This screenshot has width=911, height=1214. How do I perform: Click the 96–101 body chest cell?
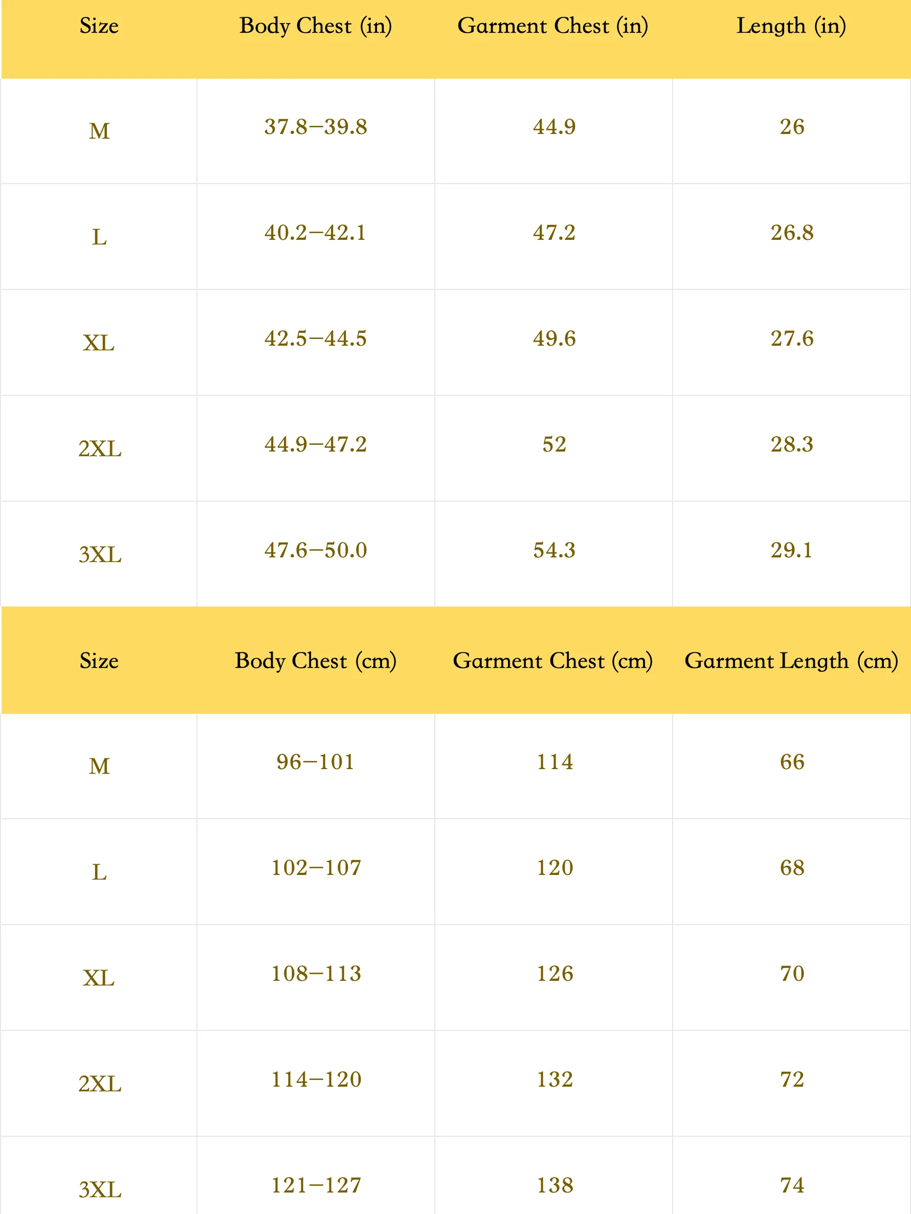pyautogui.click(x=315, y=762)
